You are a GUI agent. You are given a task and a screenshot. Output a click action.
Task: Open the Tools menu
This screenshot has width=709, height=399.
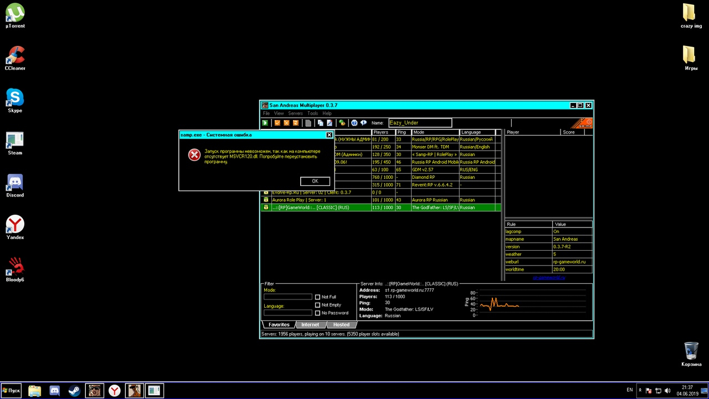point(312,113)
